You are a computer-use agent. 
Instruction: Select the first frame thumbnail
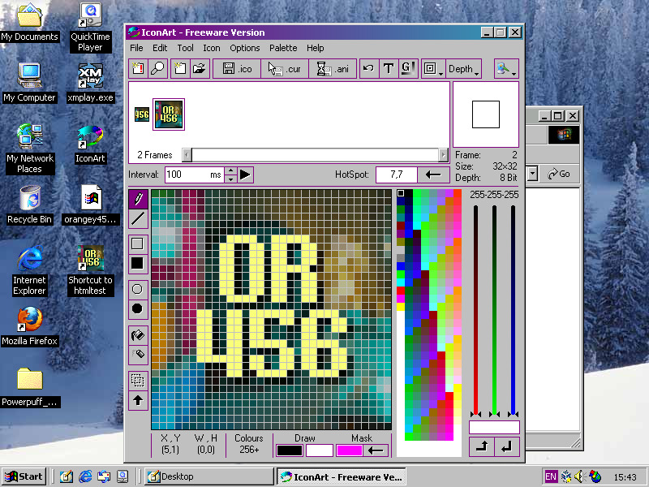tap(141, 114)
